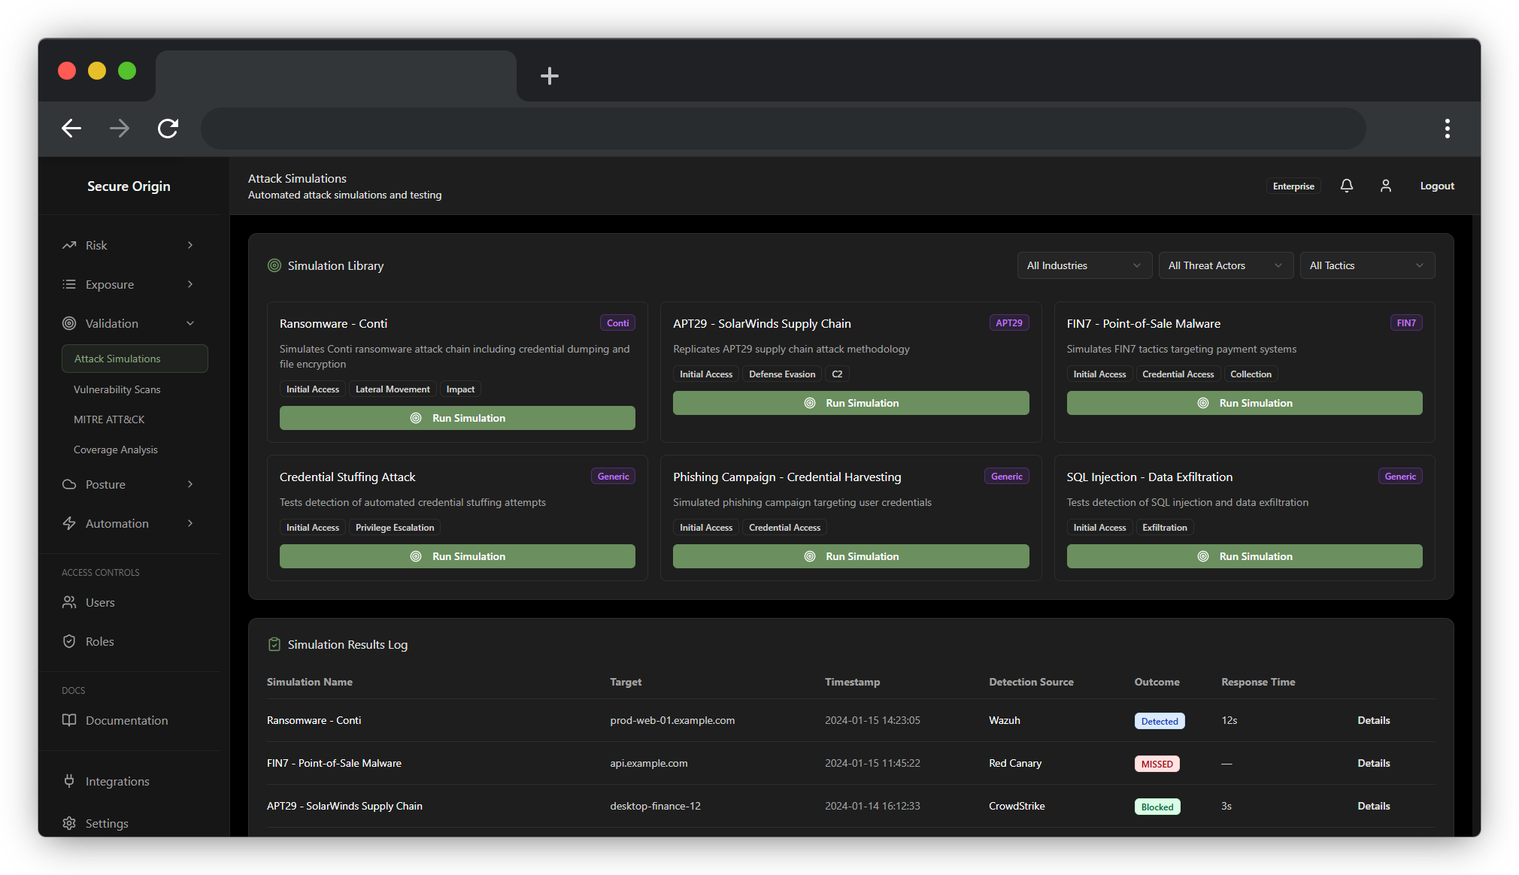Viewport: 1519px width, 875px height.
Task: Click the Integrations plug icon
Action: click(x=69, y=781)
